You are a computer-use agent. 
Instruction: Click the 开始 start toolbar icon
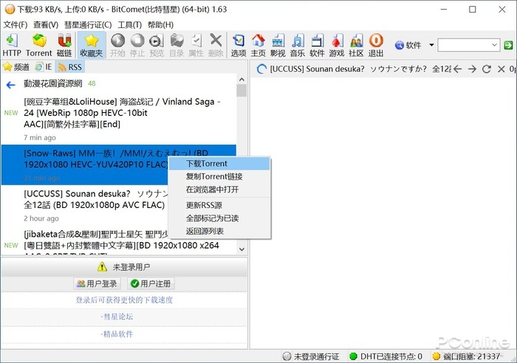point(117,45)
